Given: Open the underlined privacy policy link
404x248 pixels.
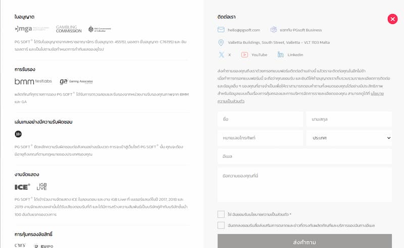Looking at the screenshot, I should [300, 97].
